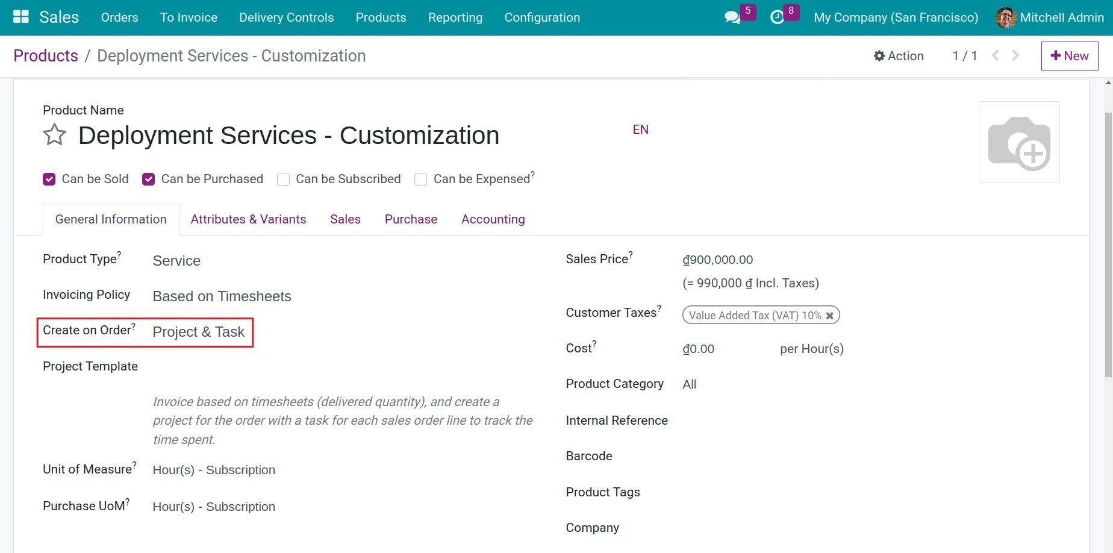Click the Internal Reference input field
1113x553 pixels.
point(753,420)
